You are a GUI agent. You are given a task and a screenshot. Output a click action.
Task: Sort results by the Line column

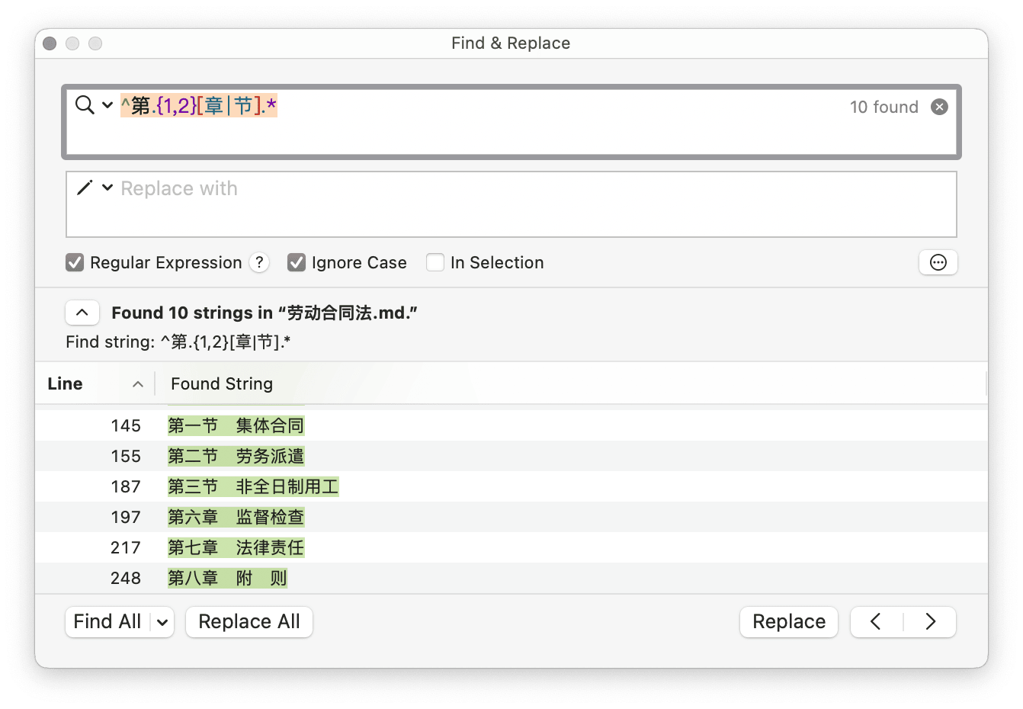coord(95,383)
